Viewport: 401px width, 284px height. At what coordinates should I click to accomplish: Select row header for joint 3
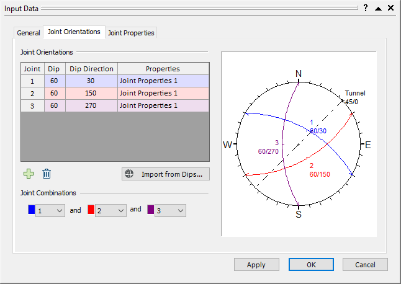tap(32, 105)
